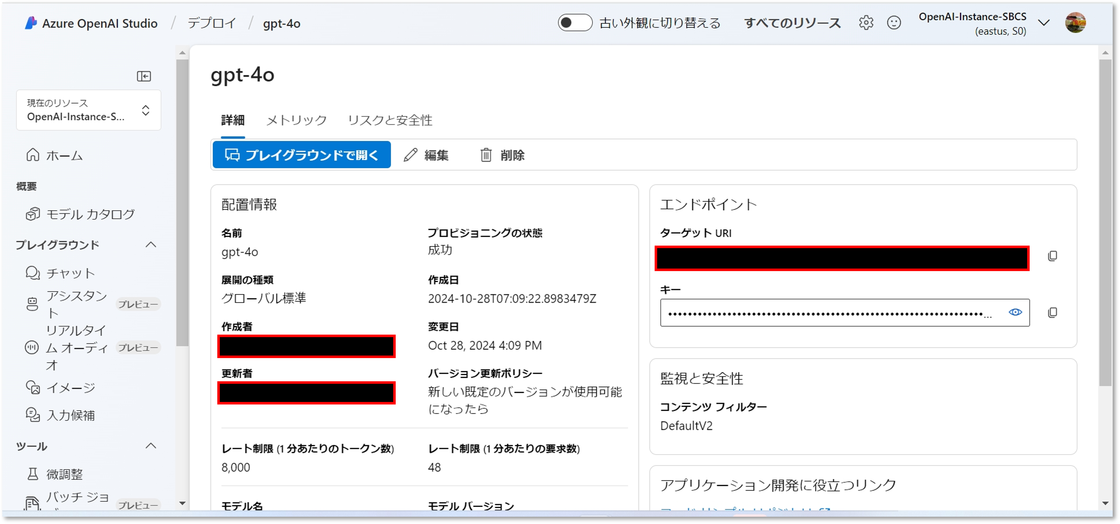Viewport: 1120px width, 524px height.
Task: Click sidebar scroll down arrow
Action: pos(182,503)
